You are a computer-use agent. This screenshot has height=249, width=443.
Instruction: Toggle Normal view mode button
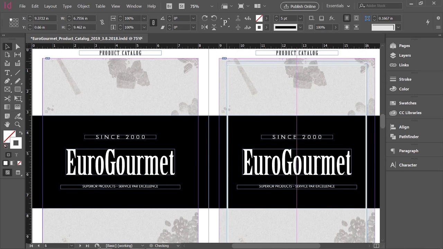(x=8, y=173)
